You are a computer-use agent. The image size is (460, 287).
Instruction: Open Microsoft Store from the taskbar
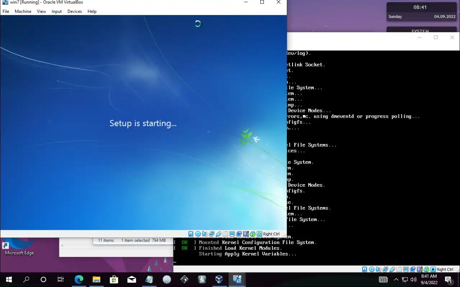[114, 279]
